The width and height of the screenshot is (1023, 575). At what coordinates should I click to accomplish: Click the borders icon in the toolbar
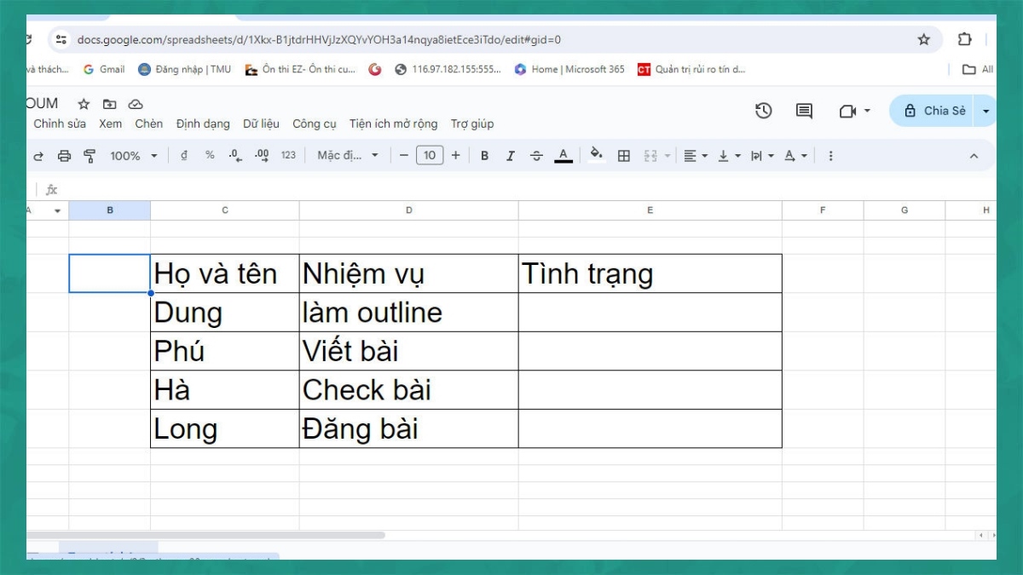coord(624,155)
